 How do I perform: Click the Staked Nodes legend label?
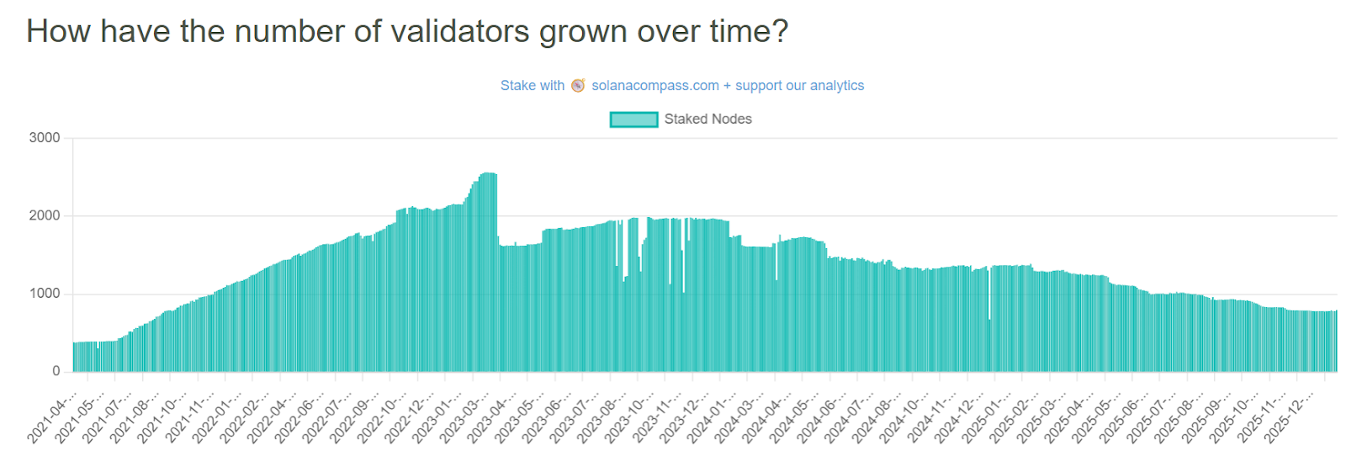click(x=707, y=119)
